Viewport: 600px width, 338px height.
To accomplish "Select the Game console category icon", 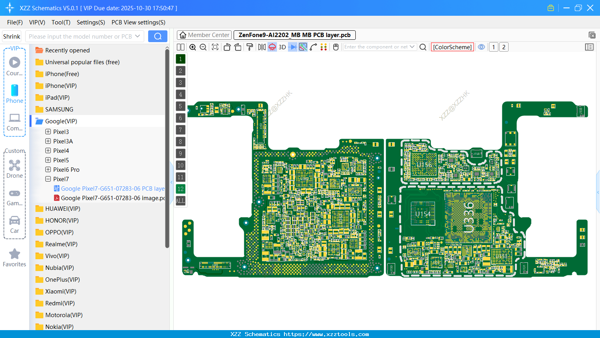I will (15, 197).
